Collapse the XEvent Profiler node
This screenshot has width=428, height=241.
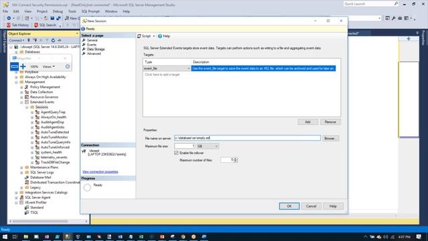[16, 202]
